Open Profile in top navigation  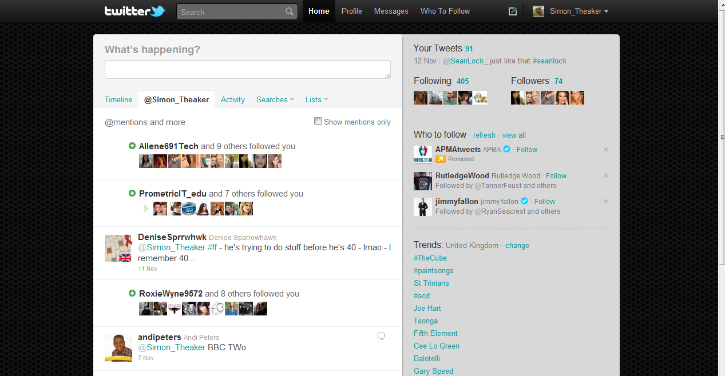(x=352, y=11)
